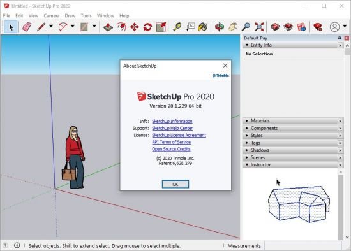This screenshot has height=251, width=351.
Task: Choose the Select arrow tool
Action: pos(11,27)
